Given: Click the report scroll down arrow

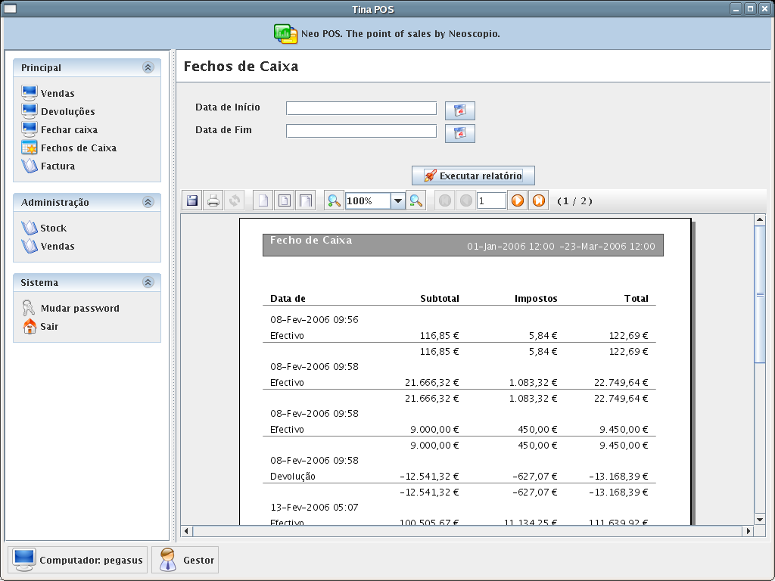Looking at the screenshot, I should tap(760, 519).
